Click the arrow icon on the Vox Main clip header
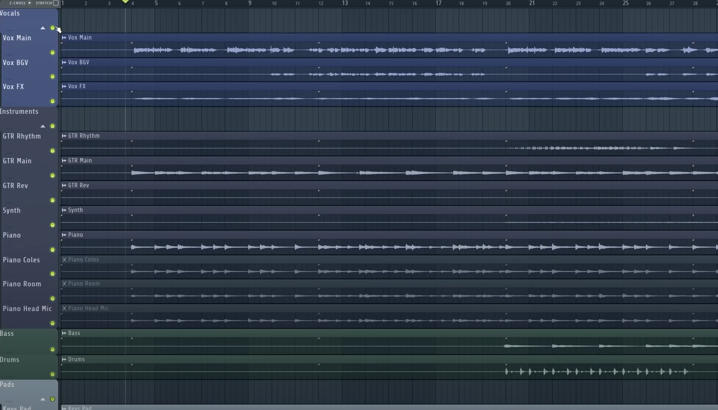Screen dimensions: 718x410 64,37
